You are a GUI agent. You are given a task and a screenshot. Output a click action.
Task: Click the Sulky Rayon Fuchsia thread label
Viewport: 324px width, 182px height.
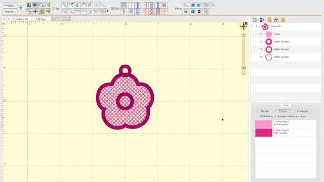(x=281, y=131)
